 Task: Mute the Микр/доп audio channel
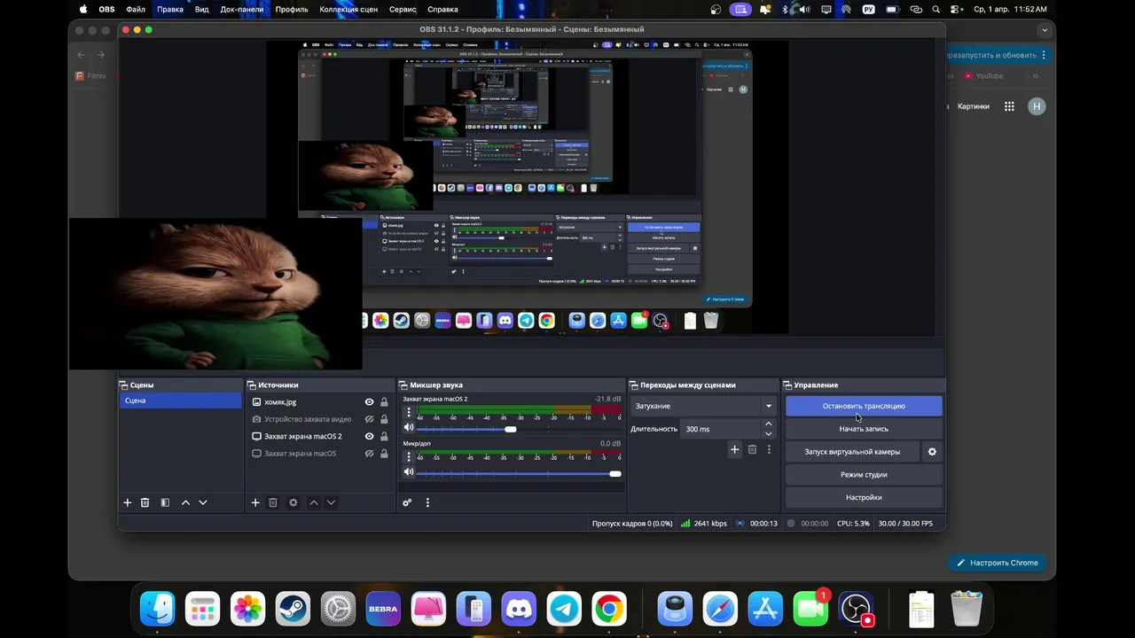(409, 472)
